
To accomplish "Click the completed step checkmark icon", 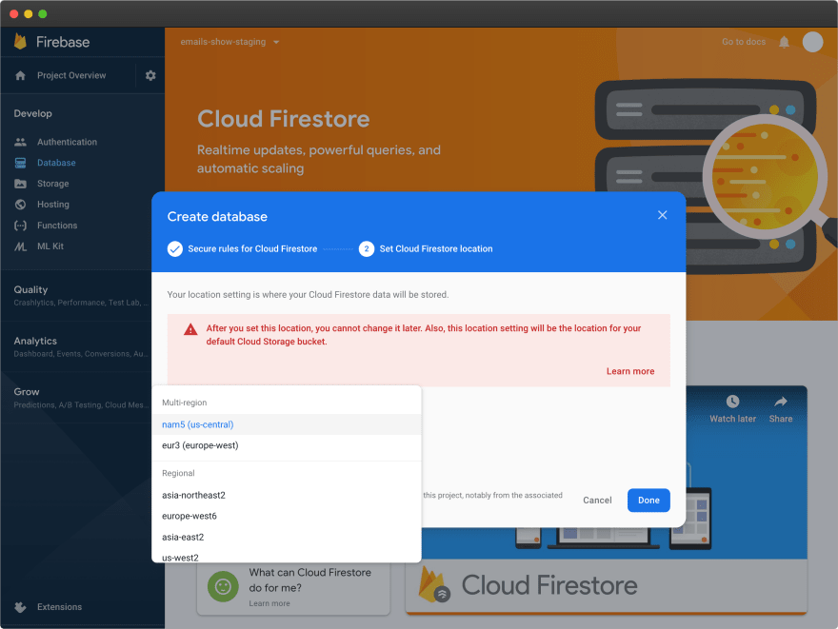I will pyautogui.click(x=175, y=248).
